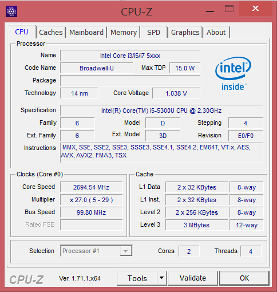Click the Level 2 8-way associativity value
The width and height of the screenshot is (277, 292).
(247, 212)
